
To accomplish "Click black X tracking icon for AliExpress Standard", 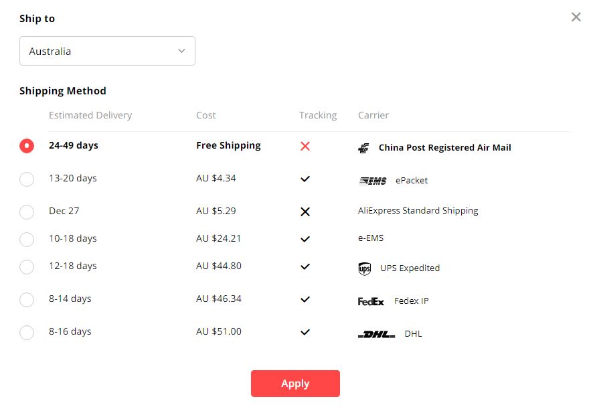I will click(305, 212).
